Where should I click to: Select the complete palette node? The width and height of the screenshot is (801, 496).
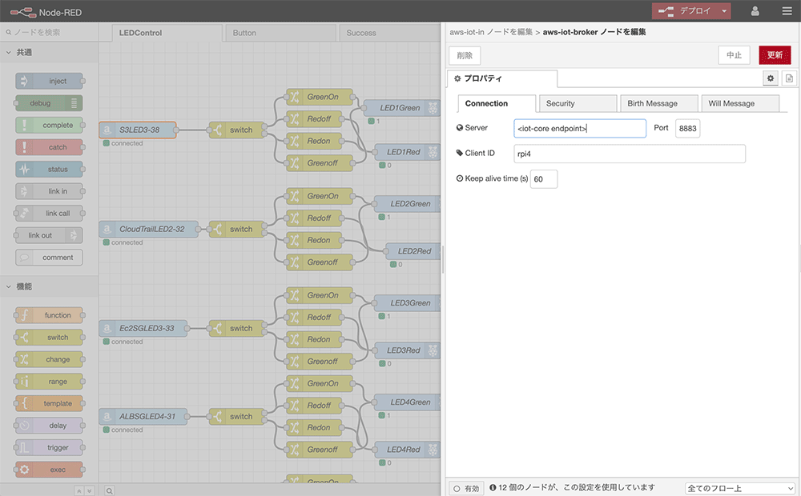click(49, 125)
